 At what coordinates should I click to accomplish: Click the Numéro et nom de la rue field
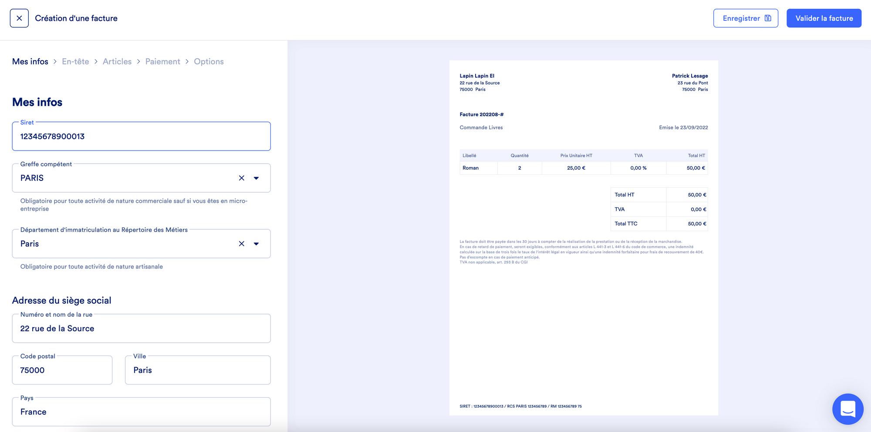click(x=141, y=328)
